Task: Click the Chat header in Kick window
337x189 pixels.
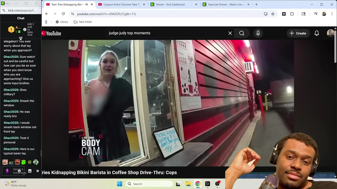Action: coord(21,18)
